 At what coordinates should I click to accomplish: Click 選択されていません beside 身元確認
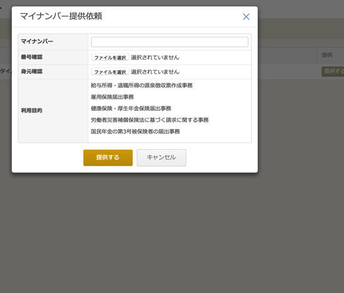[x=155, y=71]
